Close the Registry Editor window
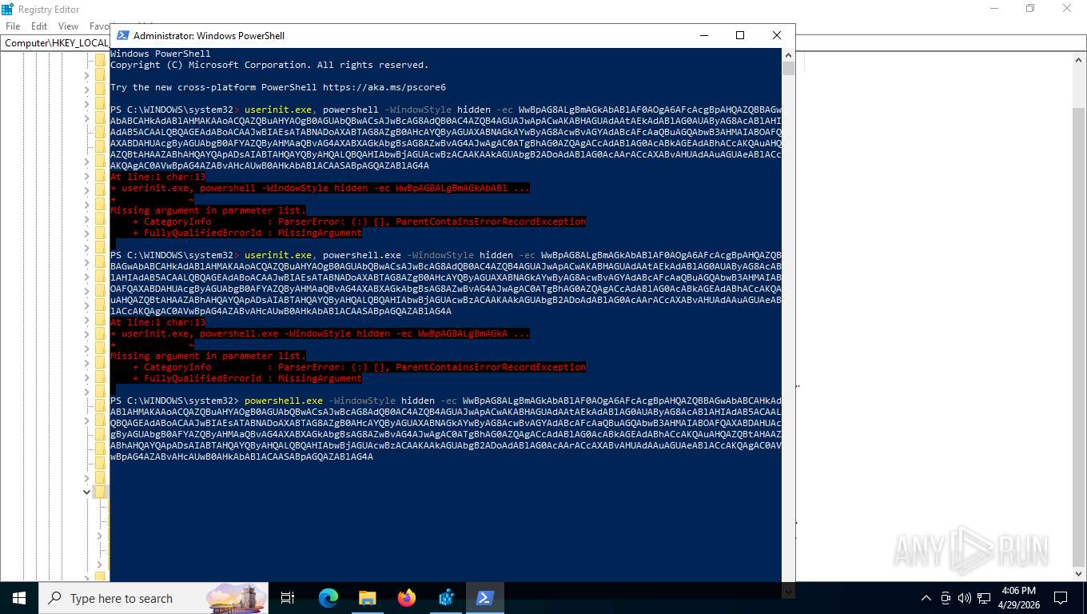This screenshot has height=614, width=1087. [x=1067, y=9]
